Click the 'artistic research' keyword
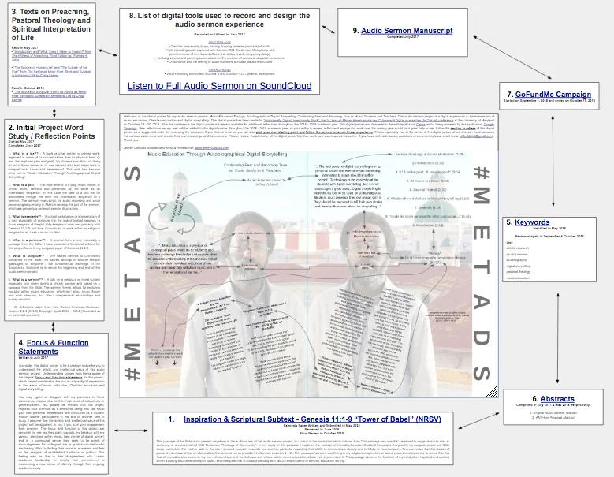Image resolution: width=614 pixels, height=477 pixels. click(x=518, y=248)
